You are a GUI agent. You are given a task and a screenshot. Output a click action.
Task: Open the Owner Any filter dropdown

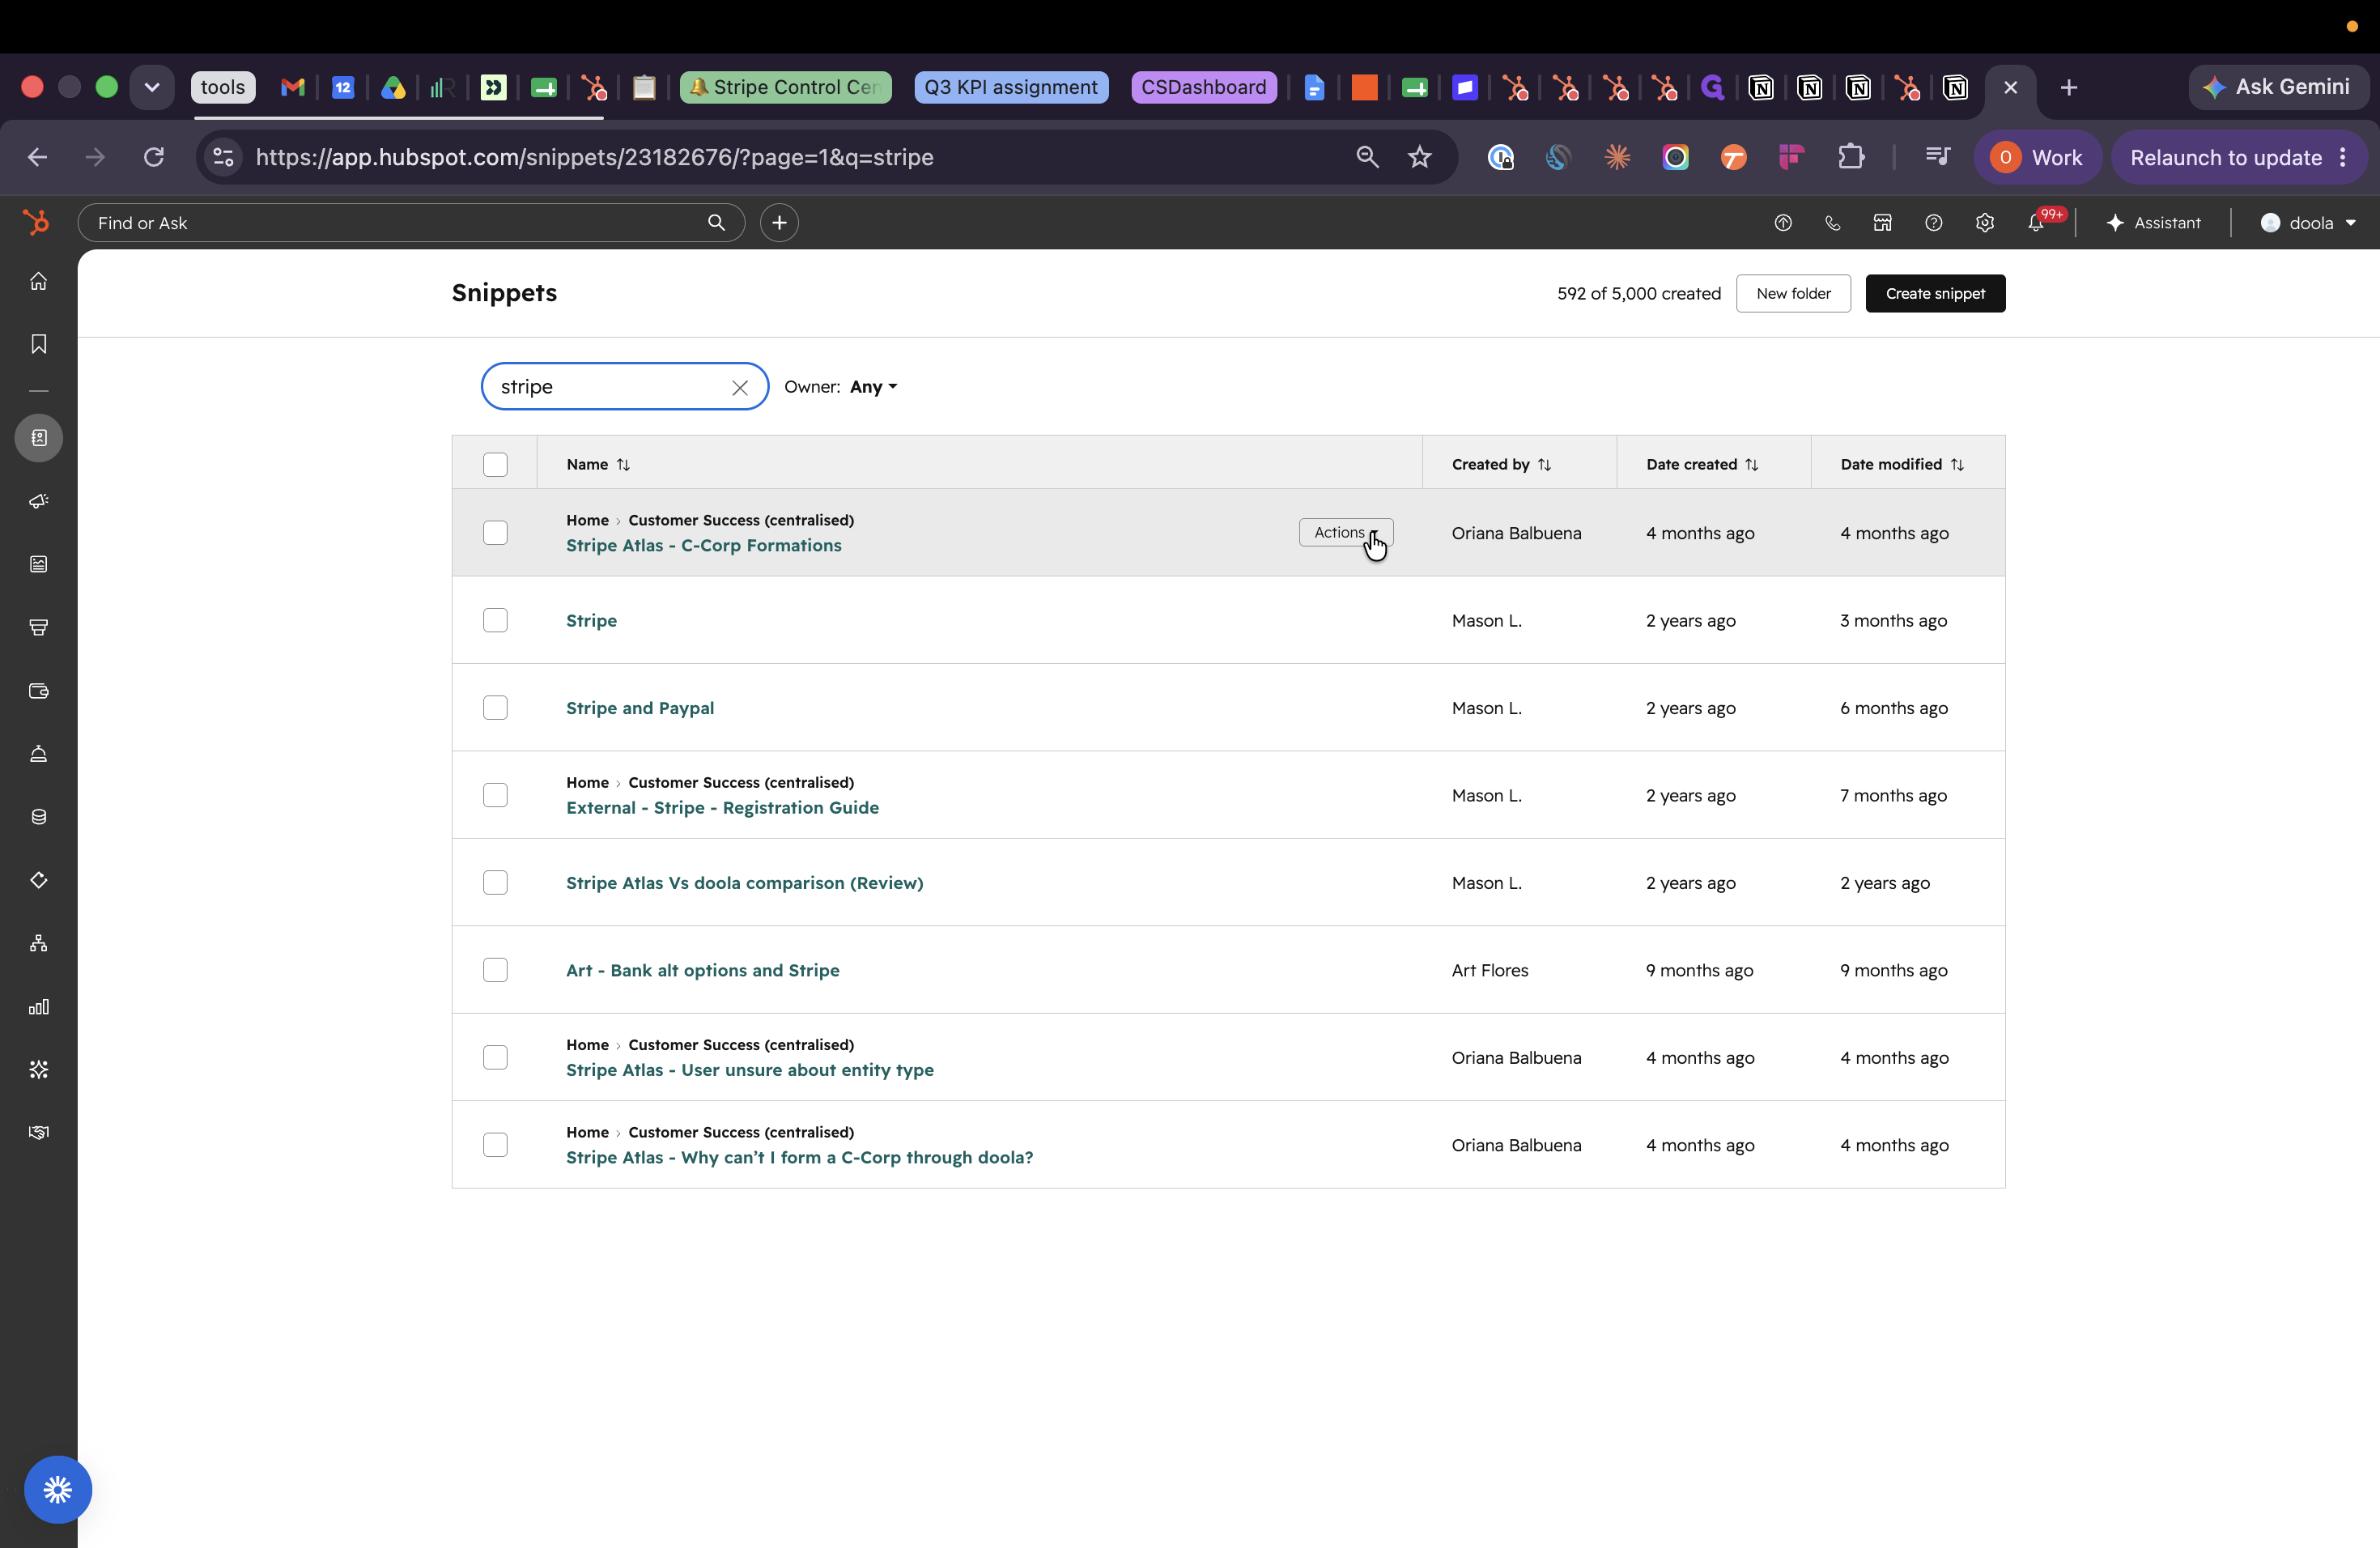click(x=873, y=387)
